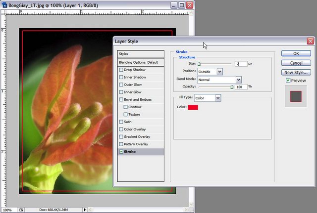Click the zoom level field showing 100%
Viewport: 317px width, 213px height.
pyautogui.click(x=8, y=210)
